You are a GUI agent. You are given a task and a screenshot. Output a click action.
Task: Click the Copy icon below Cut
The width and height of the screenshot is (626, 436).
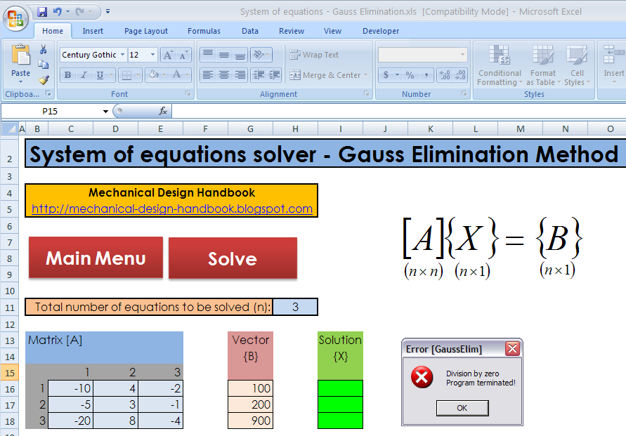coord(42,64)
